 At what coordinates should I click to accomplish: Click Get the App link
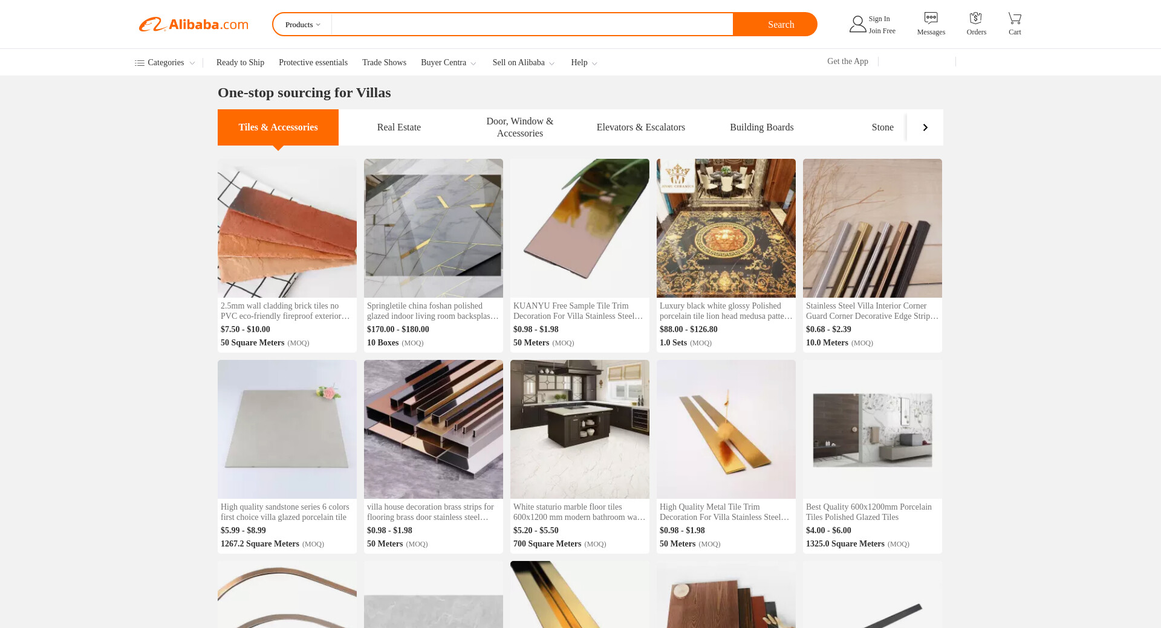[848, 62]
